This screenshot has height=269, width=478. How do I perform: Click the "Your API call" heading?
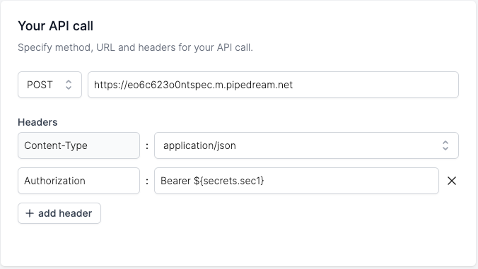click(55, 26)
